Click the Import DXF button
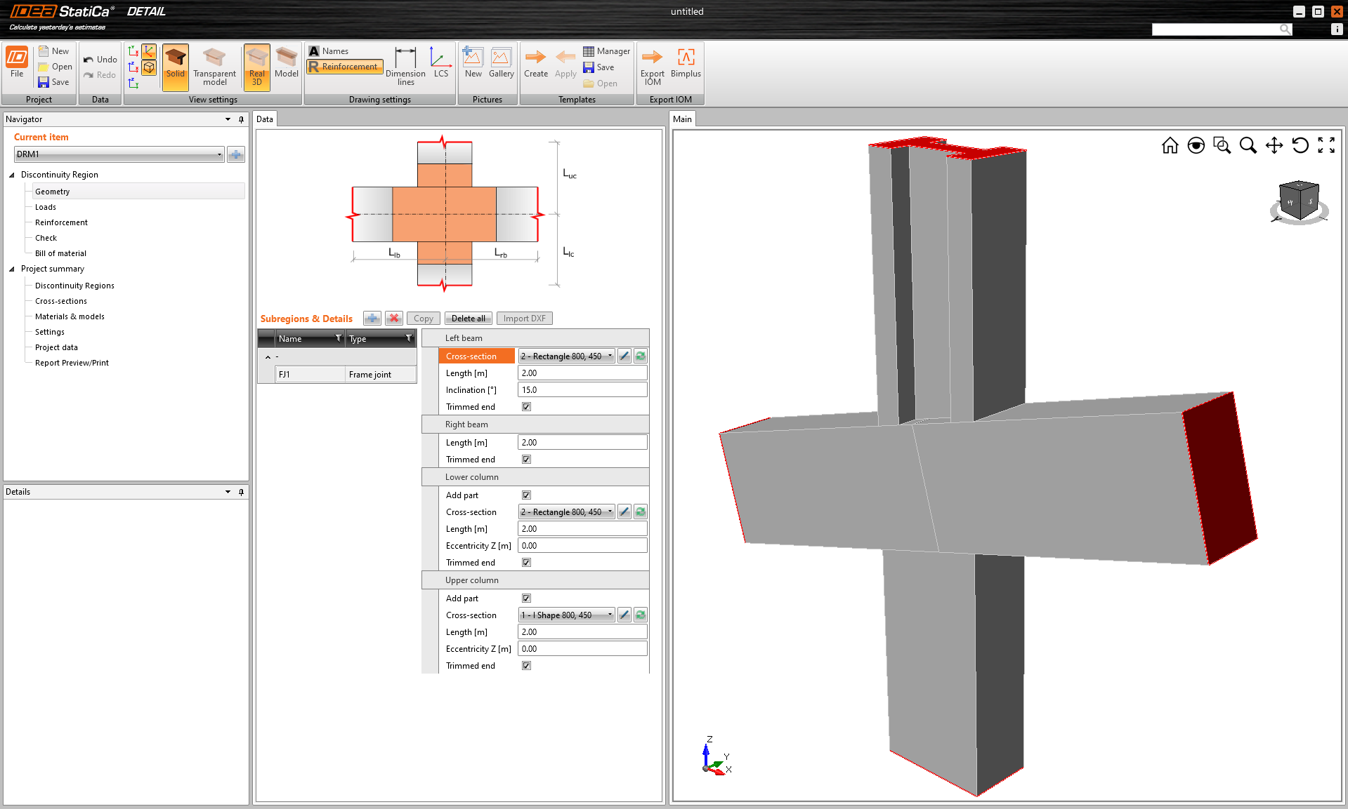1348x809 pixels. point(524,319)
